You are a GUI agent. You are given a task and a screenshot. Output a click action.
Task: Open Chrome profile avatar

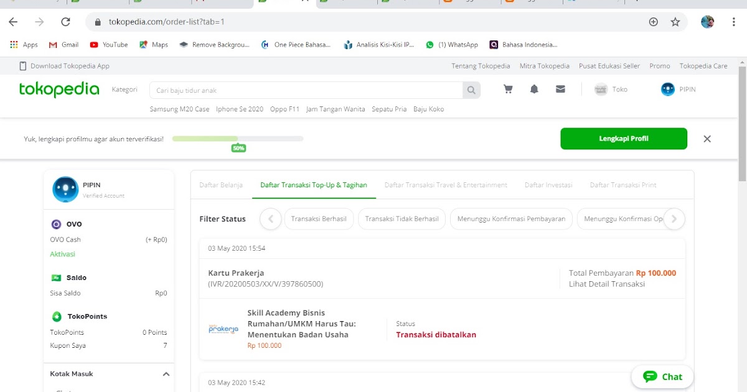pos(707,22)
